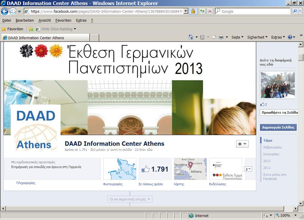Viewport: 304px width, 220px height.
Task: Open the Seite command bar menu
Action: point(237,37)
